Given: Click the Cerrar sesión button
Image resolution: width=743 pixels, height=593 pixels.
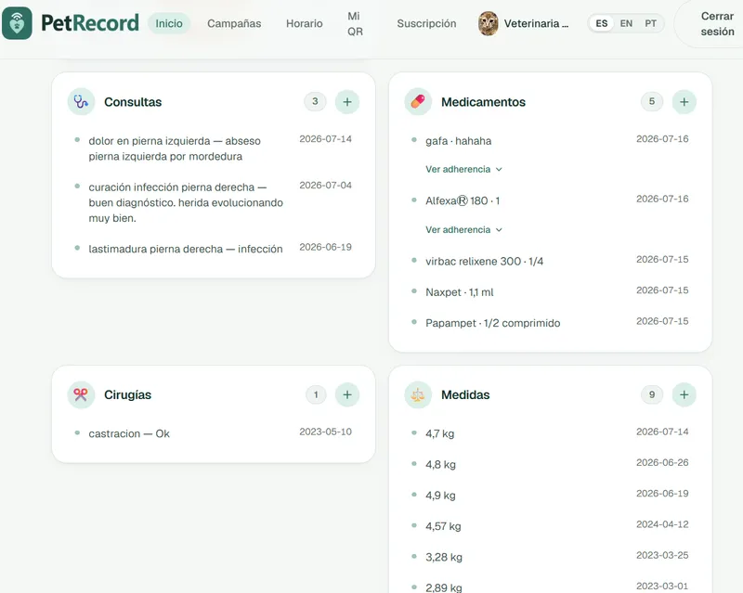Looking at the screenshot, I should click(x=717, y=24).
